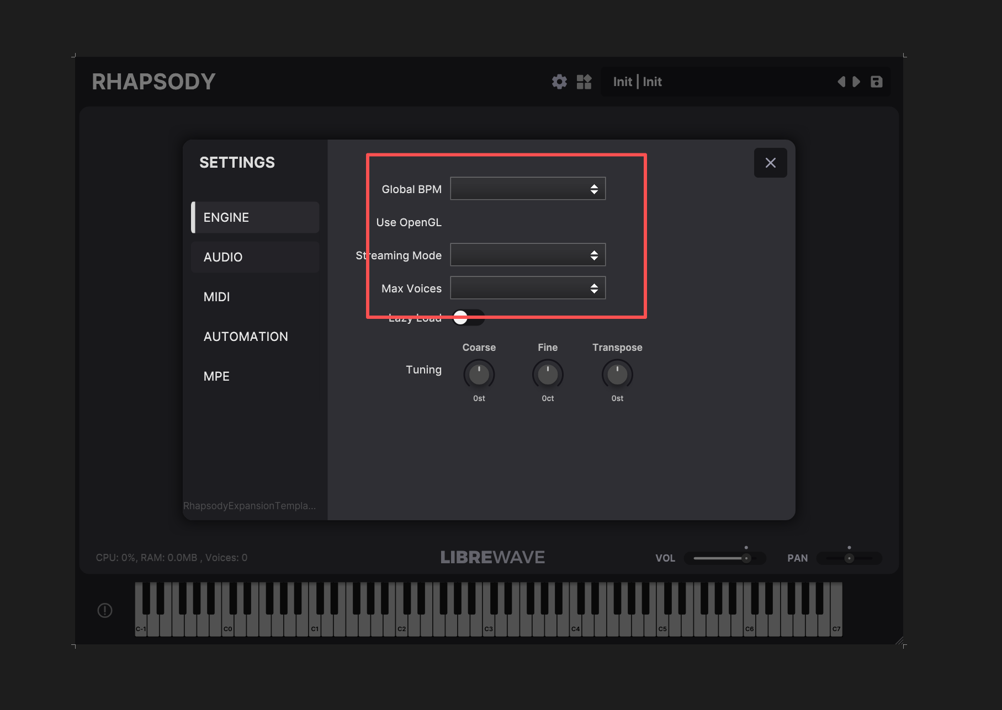This screenshot has width=1002, height=710.
Task: Click the Init | Init preset name
Action: [637, 82]
